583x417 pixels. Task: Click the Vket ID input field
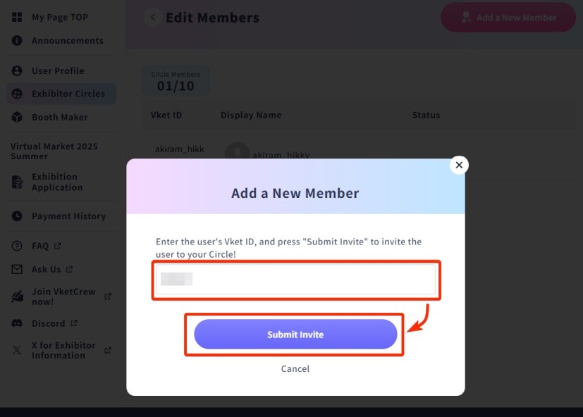(296, 279)
